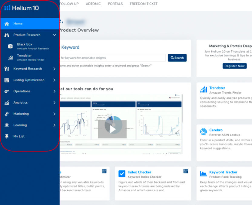Screen dimensions: 252x205
Task: Open the Index Checker title link
Action: pyautogui.click(x=139, y=172)
